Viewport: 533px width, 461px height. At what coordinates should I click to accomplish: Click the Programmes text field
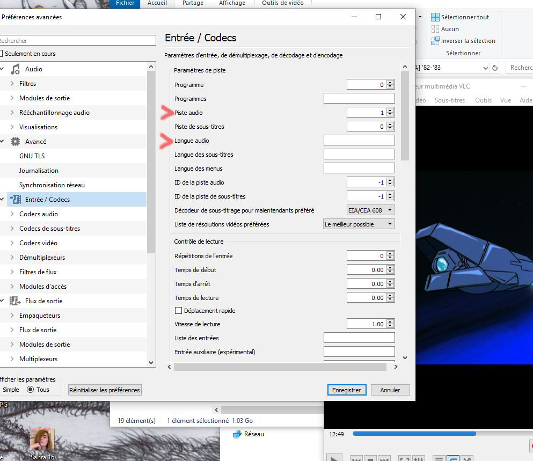point(359,99)
